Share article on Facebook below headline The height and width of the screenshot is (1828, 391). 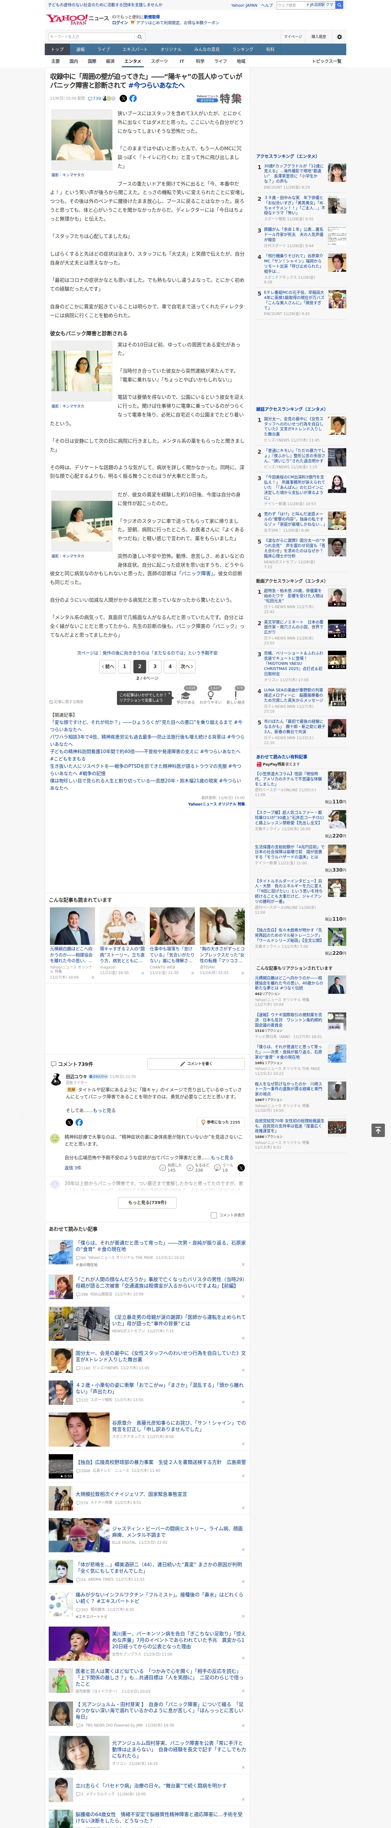[133, 99]
